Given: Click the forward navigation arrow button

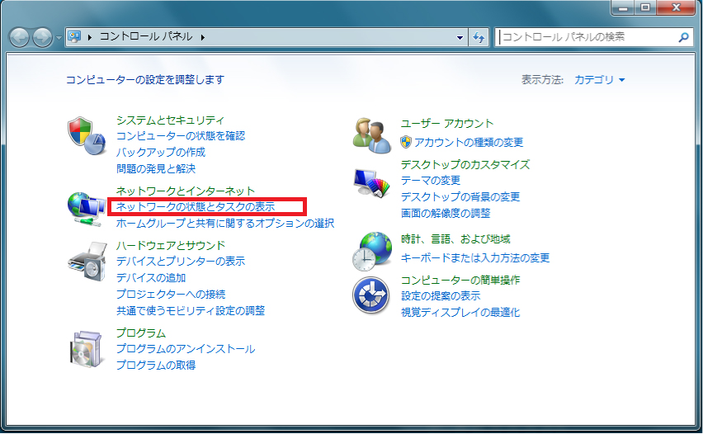Looking at the screenshot, I should pyautogui.click(x=42, y=37).
